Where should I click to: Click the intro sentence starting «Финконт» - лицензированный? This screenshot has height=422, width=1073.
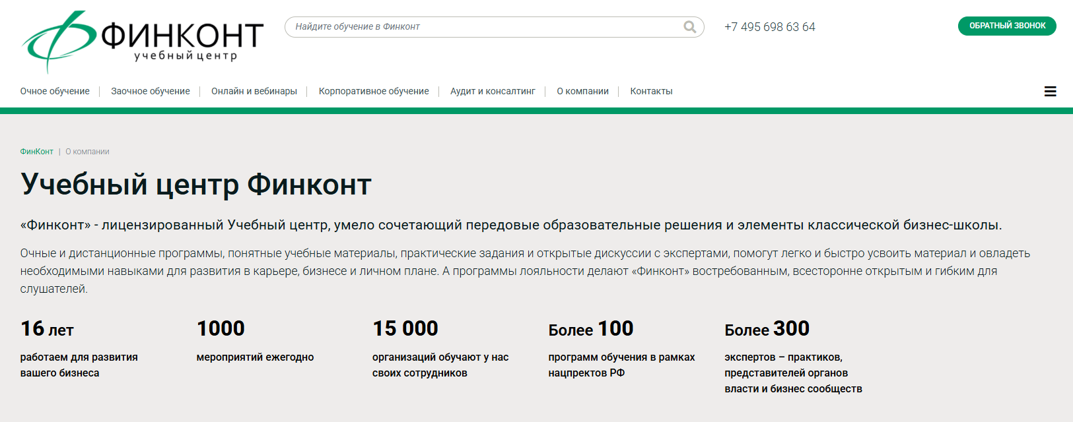click(x=511, y=226)
